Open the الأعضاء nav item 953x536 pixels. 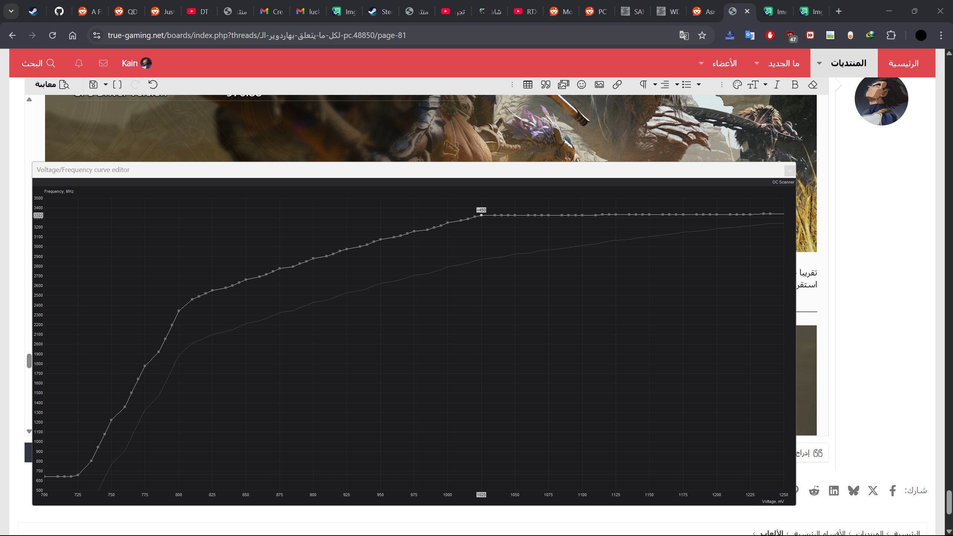724,63
